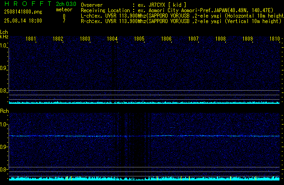
Task: Click the date stamp 25.08.14 18:00
Action: pyautogui.click(x=23, y=21)
